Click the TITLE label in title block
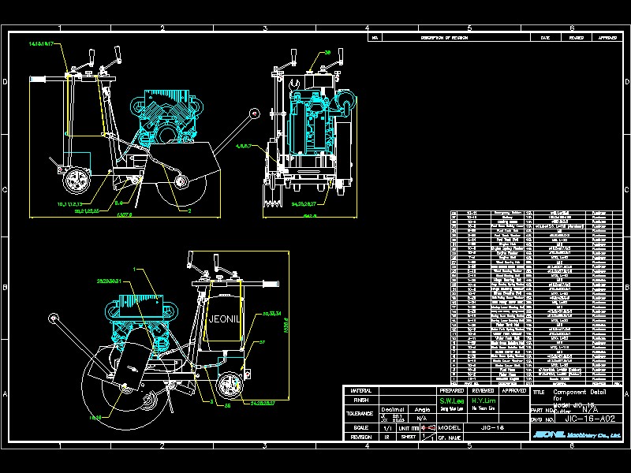The width and height of the screenshot is (631, 473). tap(539, 392)
